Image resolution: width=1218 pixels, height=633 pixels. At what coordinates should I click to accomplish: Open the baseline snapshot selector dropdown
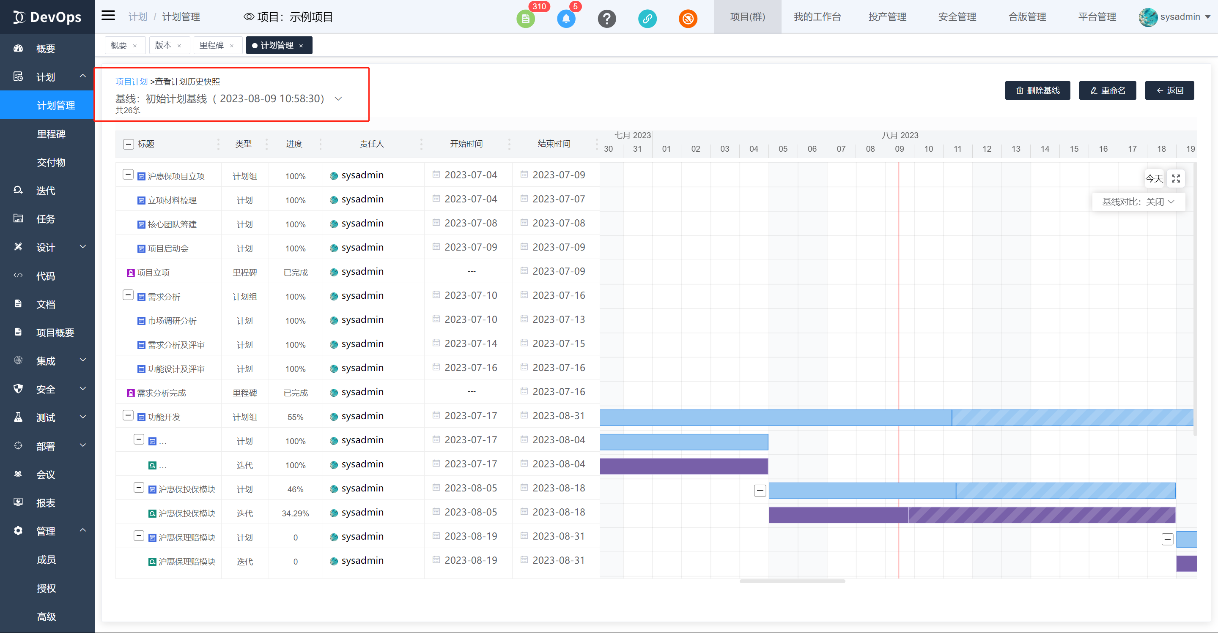pyautogui.click(x=338, y=99)
